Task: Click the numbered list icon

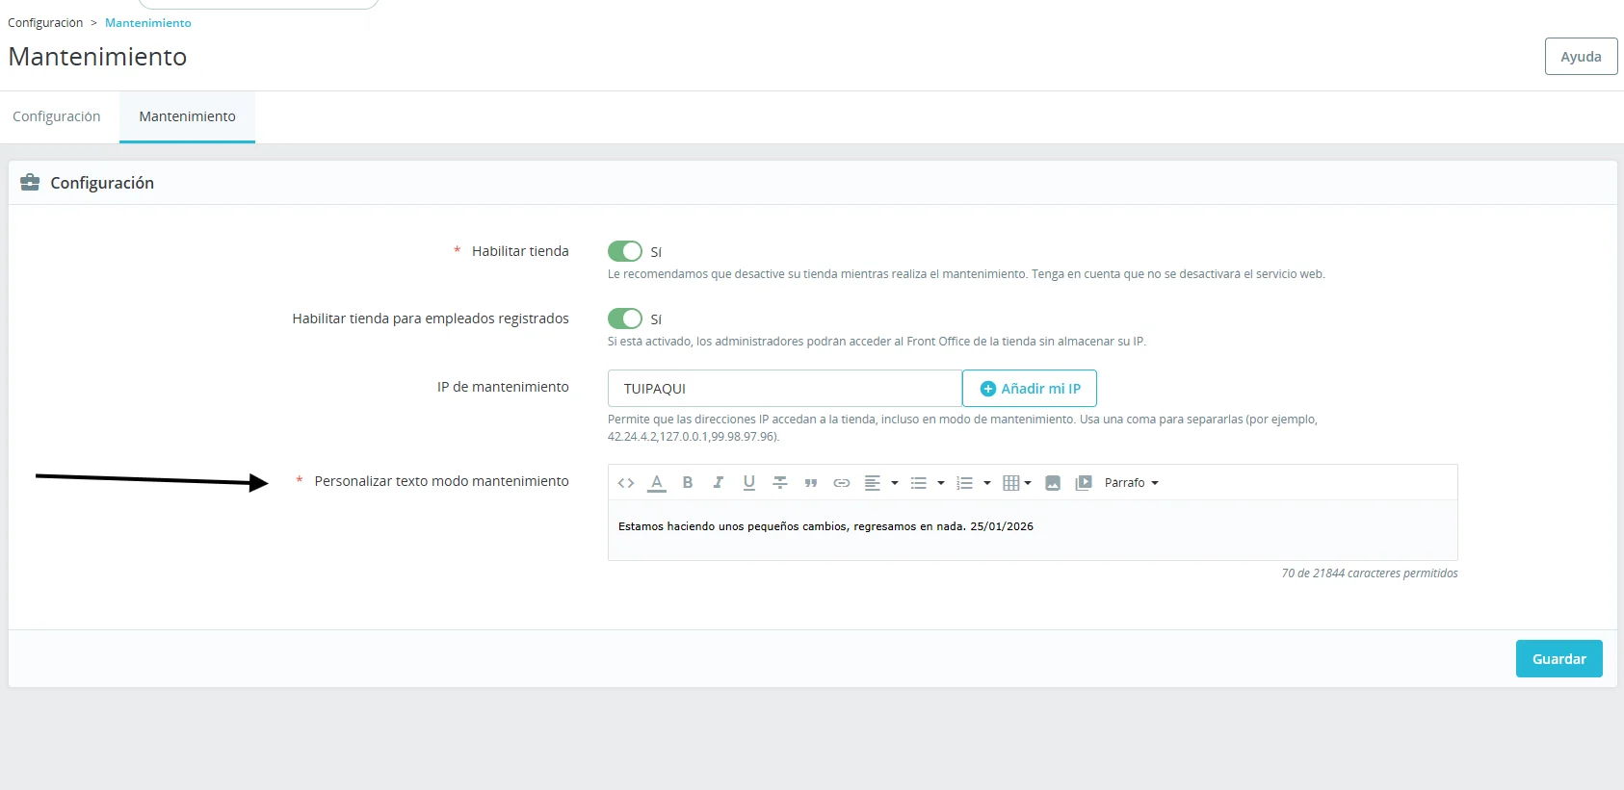Action: pyautogui.click(x=965, y=483)
